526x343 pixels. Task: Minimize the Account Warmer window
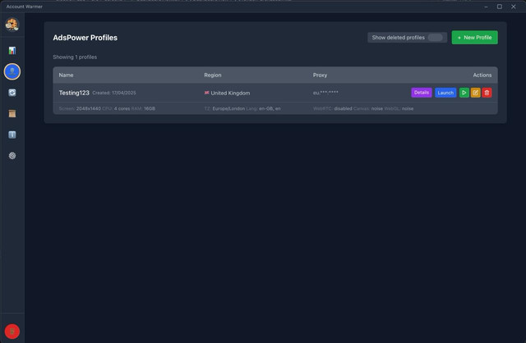tap(486, 7)
